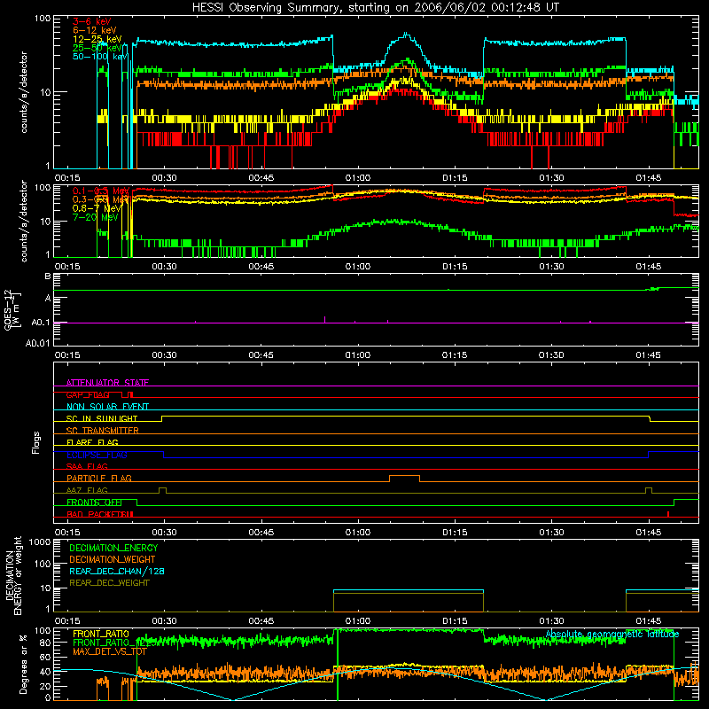The width and height of the screenshot is (709, 709).
Task: Pick the 50-100 keV legend label
Action: (x=100, y=57)
